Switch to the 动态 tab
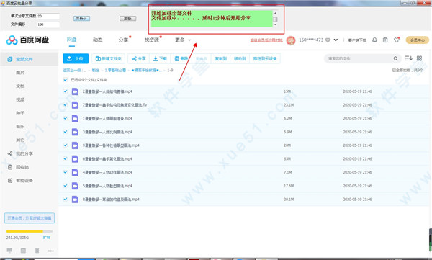The image size is (432, 260). click(97, 40)
